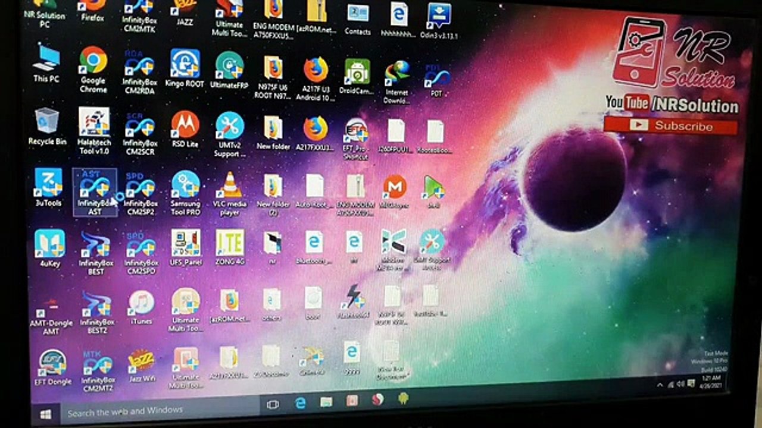
Task: Focus the Search the web and Windows box
Action: (160, 411)
